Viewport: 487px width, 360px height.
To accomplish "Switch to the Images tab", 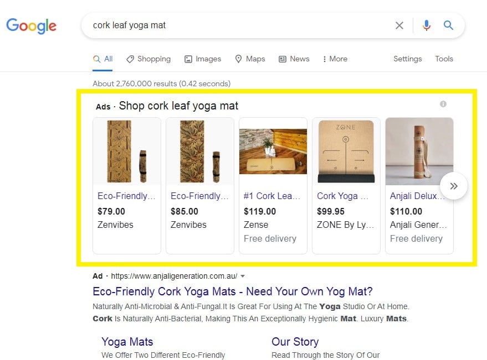I will (x=202, y=59).
